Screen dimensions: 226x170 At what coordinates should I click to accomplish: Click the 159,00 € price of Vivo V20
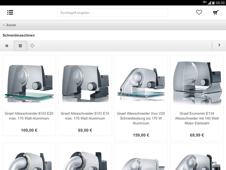(141, 135)
